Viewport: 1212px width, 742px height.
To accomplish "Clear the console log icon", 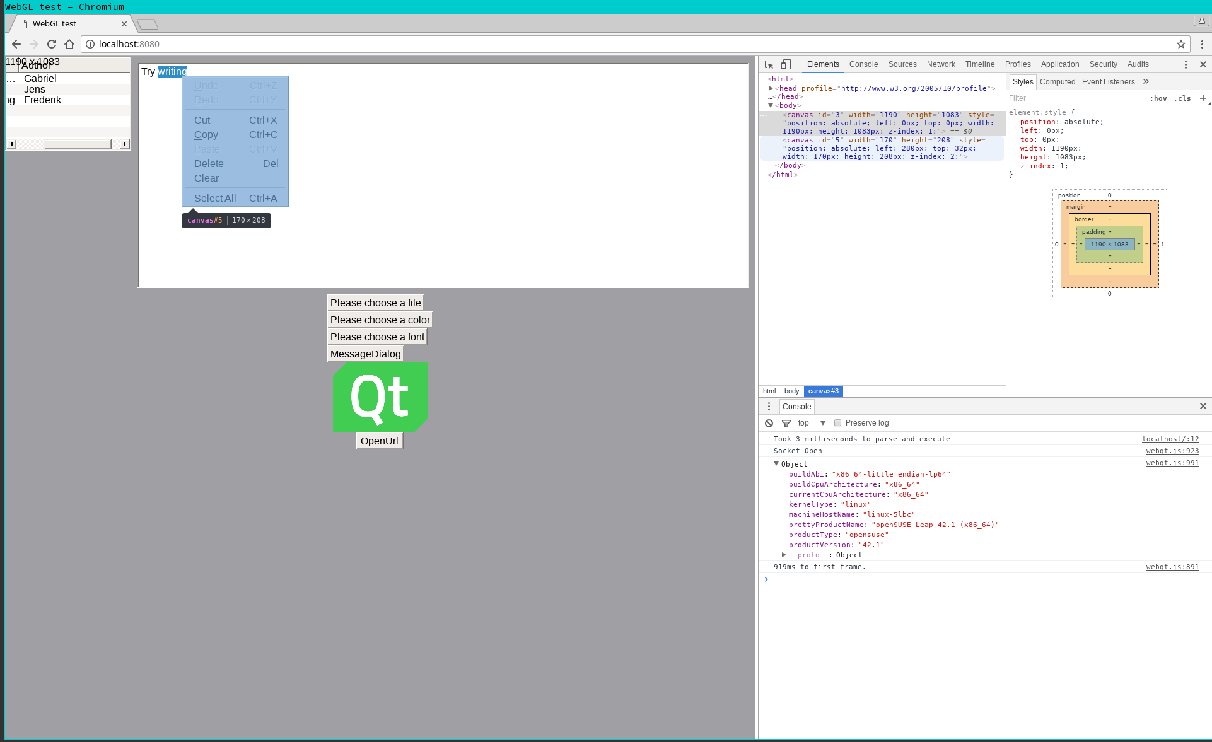I will coord(769,423).
